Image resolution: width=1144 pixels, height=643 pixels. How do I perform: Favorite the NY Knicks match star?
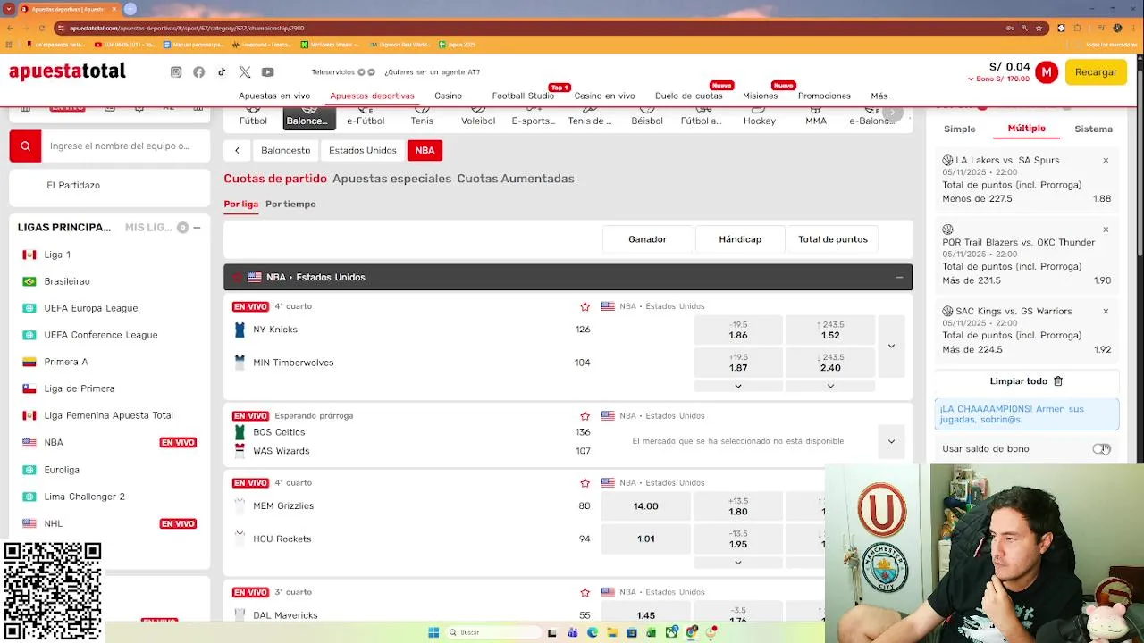pos(585,306)
